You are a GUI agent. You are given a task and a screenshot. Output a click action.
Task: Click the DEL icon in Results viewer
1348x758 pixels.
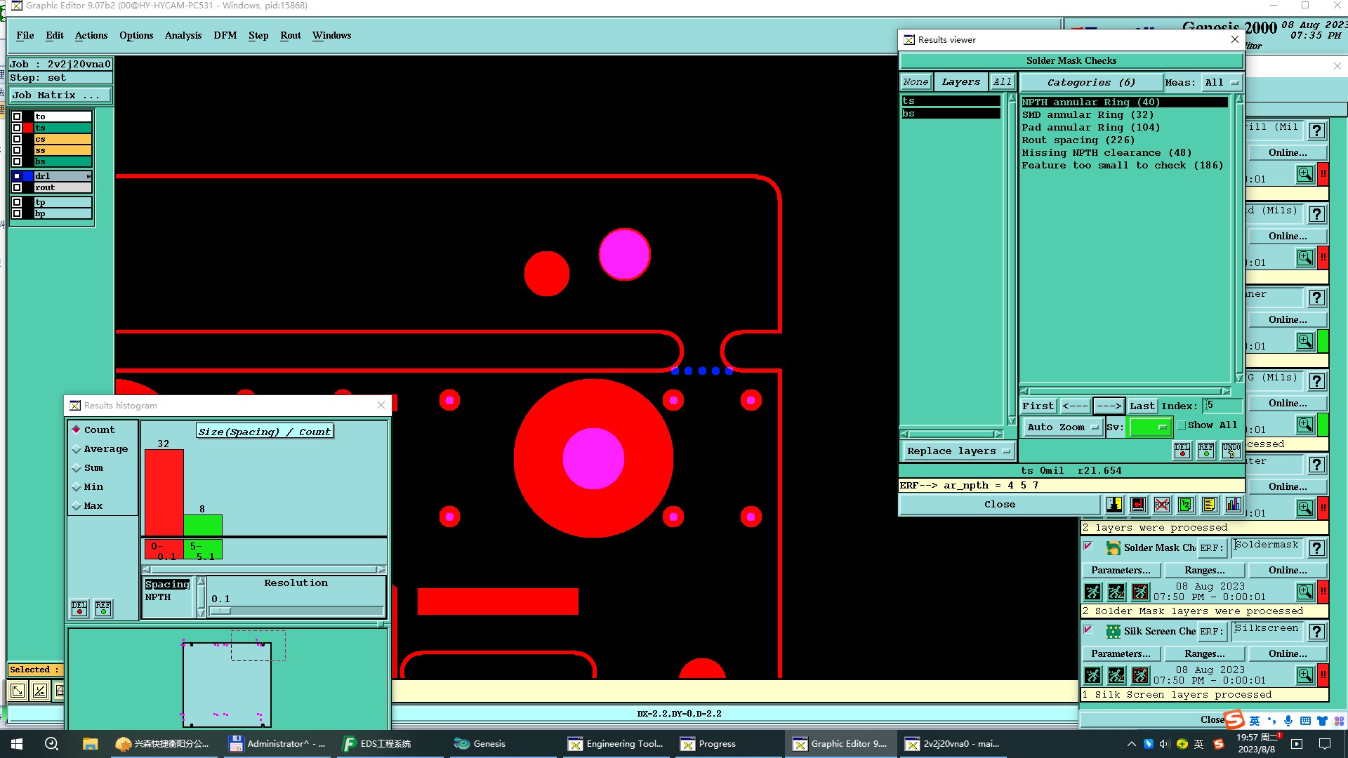[1182, 451]
